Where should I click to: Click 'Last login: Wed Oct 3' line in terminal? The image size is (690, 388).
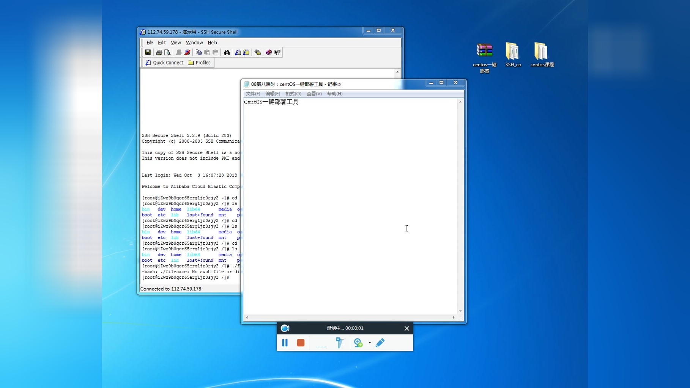click(x=189, y=175)
